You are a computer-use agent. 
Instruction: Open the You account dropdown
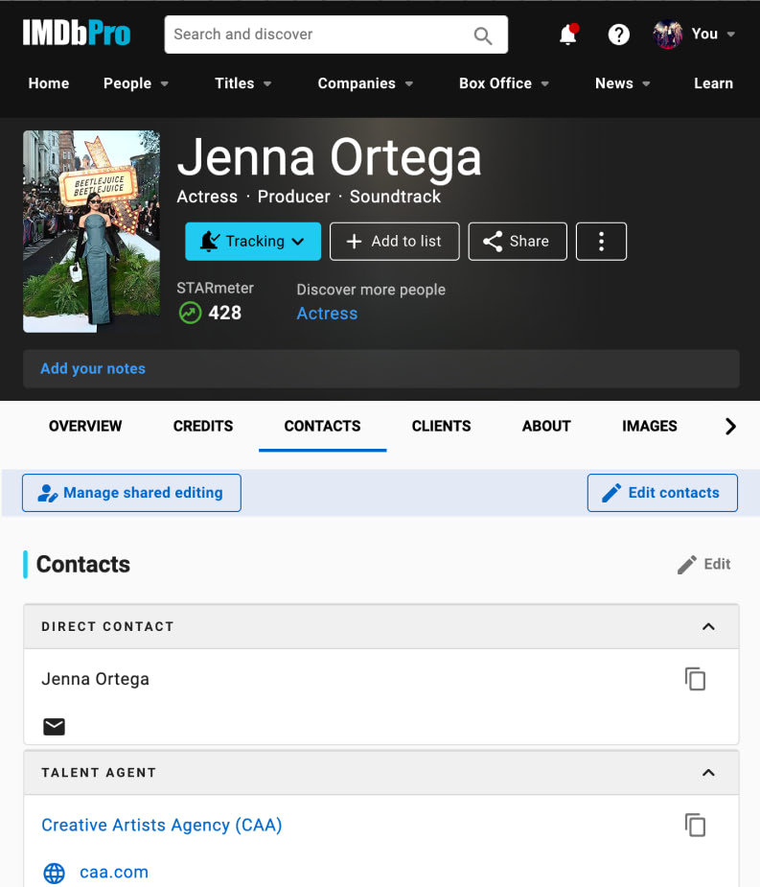point(712,34)
